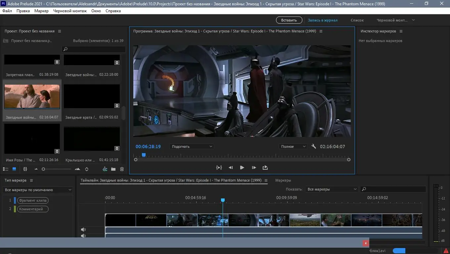Click the 'Вставить' button

tap(289, 20)
